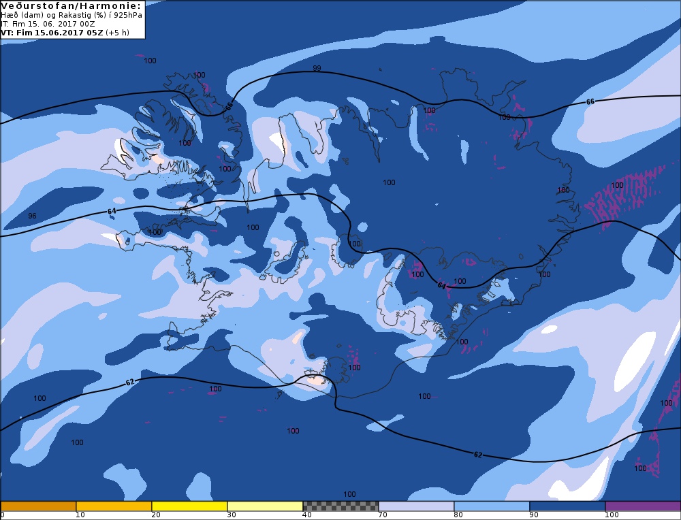Click legend scale label '10'
This screenshot has width=681, height=520.
tap(80, 515)
